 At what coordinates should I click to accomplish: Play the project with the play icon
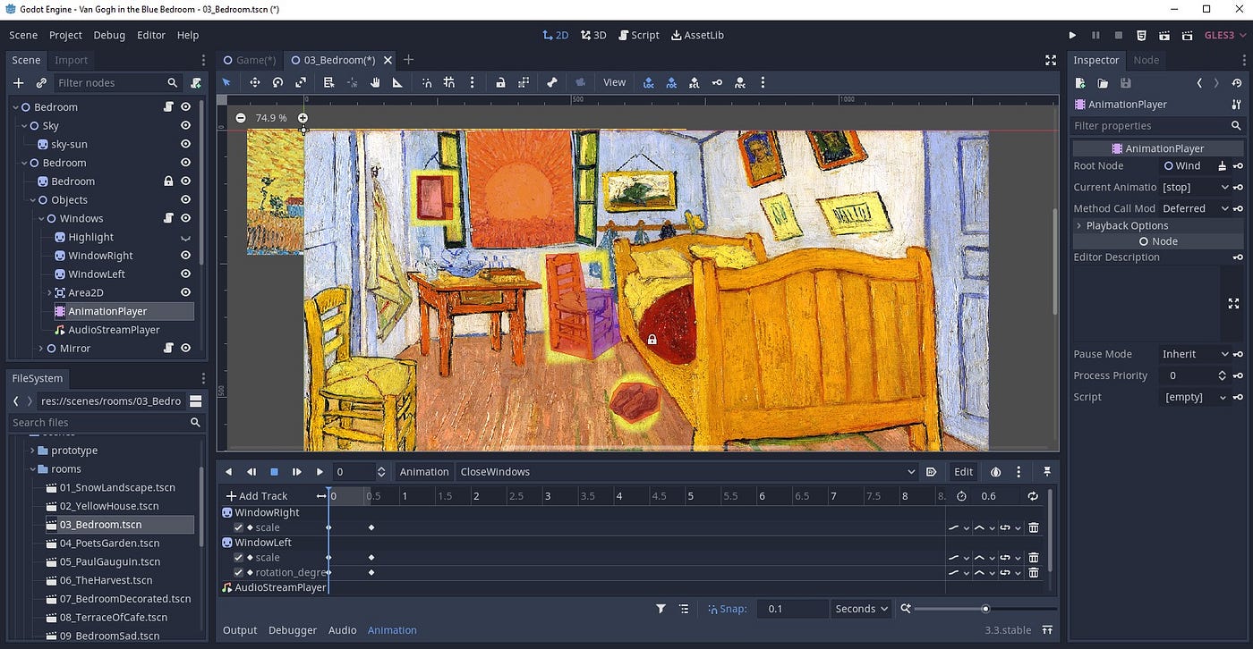pyautogui.click(x=1072, y=35)
